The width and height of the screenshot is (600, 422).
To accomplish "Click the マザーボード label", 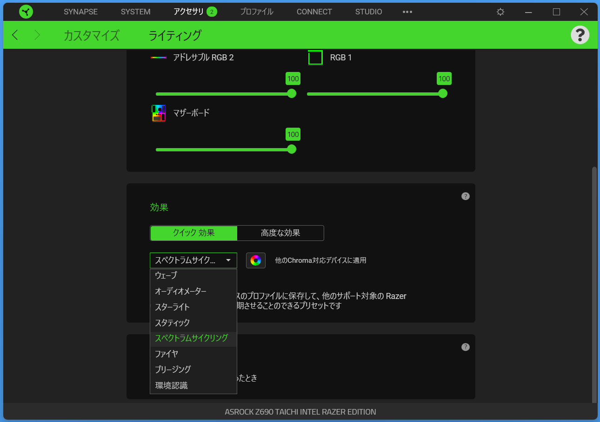I will pos(191,113).
